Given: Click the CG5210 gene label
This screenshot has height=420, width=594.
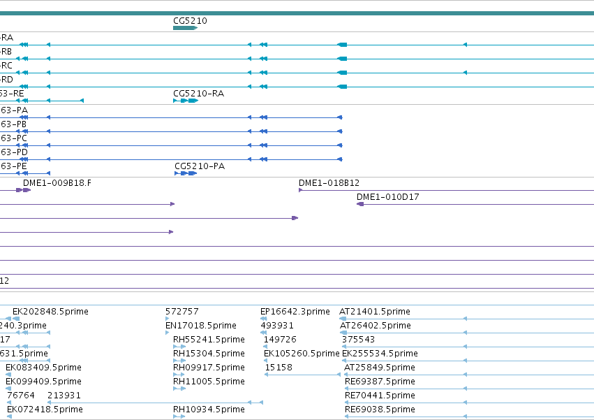Looking at the screenshot, I should click(190, 21).
